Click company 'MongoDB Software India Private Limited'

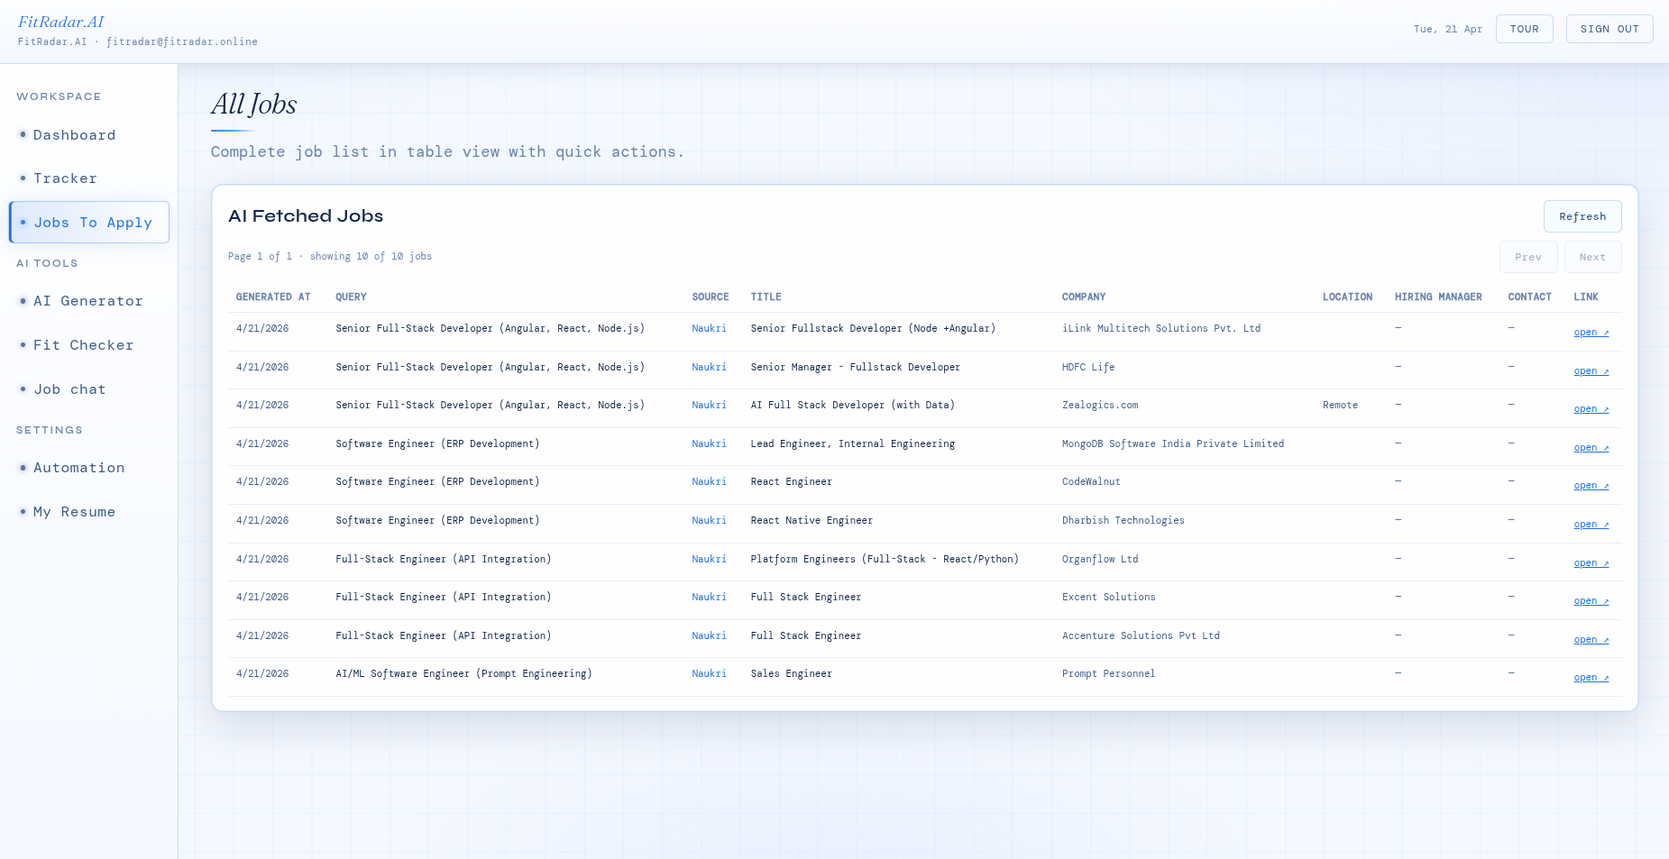pyautogui.click(x=1173, y=443)
